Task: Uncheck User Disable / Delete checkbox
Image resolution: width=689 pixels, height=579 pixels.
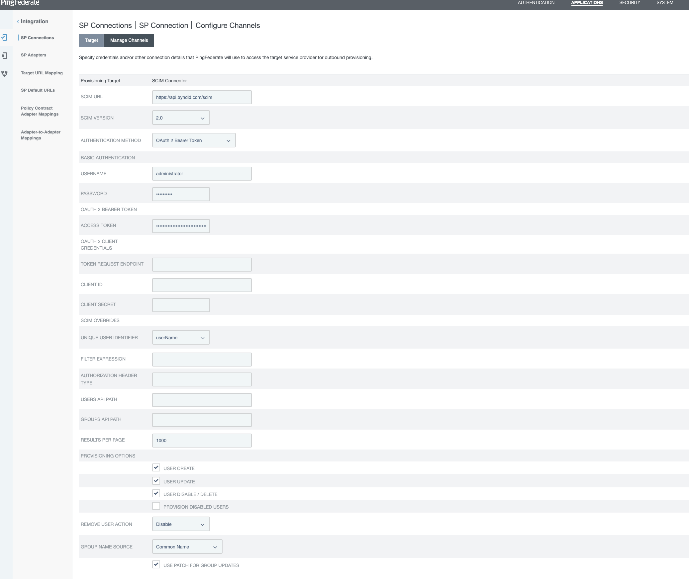Action: click(x=156, y=494)
